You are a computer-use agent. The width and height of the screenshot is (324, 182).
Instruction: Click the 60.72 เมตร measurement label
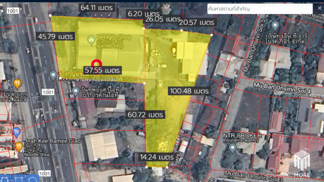click(x=146, y=115)
